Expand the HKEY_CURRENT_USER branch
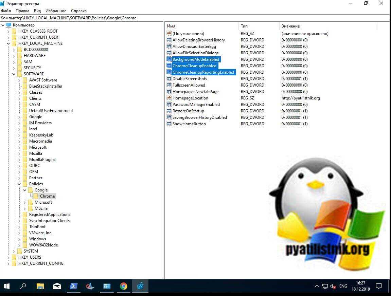391x296 pixels. (x=8, y=37)
